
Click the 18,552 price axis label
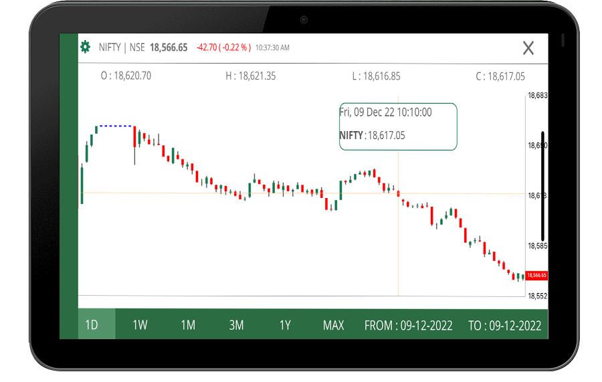tap(538, 296)
